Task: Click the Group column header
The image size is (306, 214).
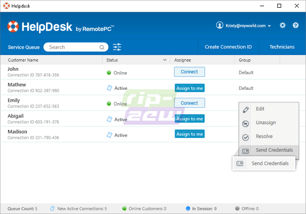Action: tap(244, 60)
